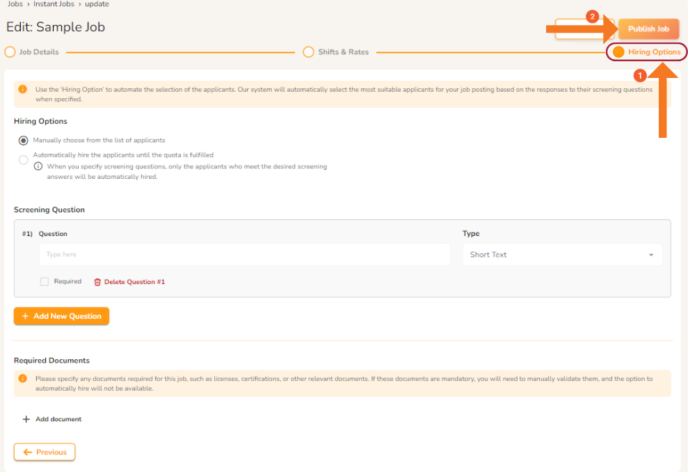Select Manually choose from list of applicants
The height and width of the screenshot is (472, 688).
(x=23, y=141)
